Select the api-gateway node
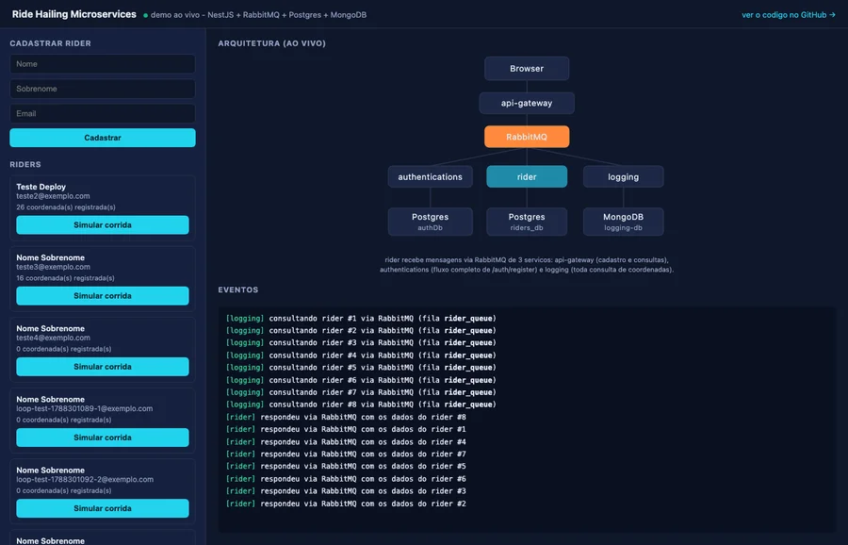This screenshot has height=545, width=848. point(527,103)
